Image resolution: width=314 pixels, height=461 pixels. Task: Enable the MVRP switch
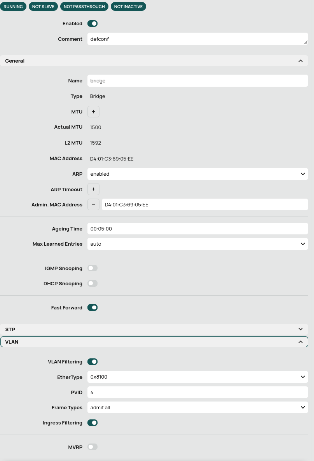point(92,447)
